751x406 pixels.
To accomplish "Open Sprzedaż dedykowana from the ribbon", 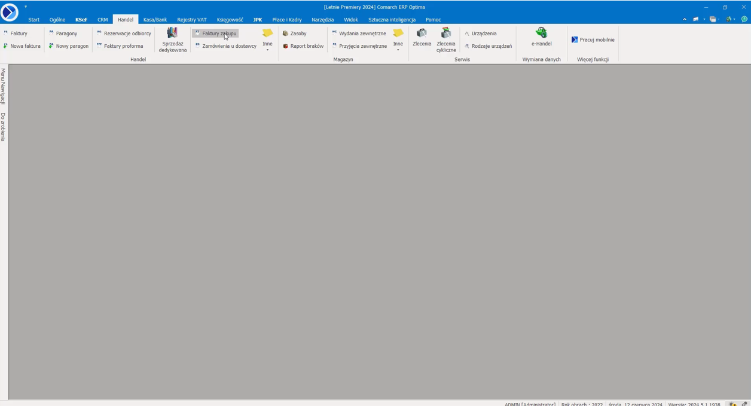I will point(172,39).
